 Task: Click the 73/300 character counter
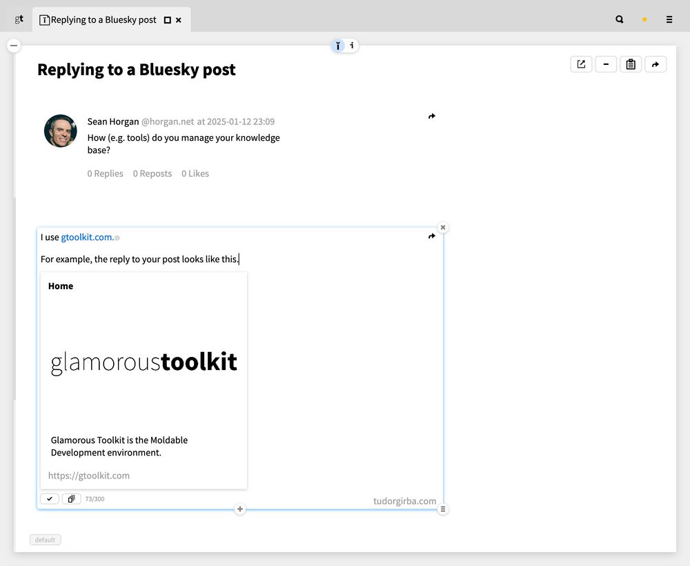pos(95,499)
